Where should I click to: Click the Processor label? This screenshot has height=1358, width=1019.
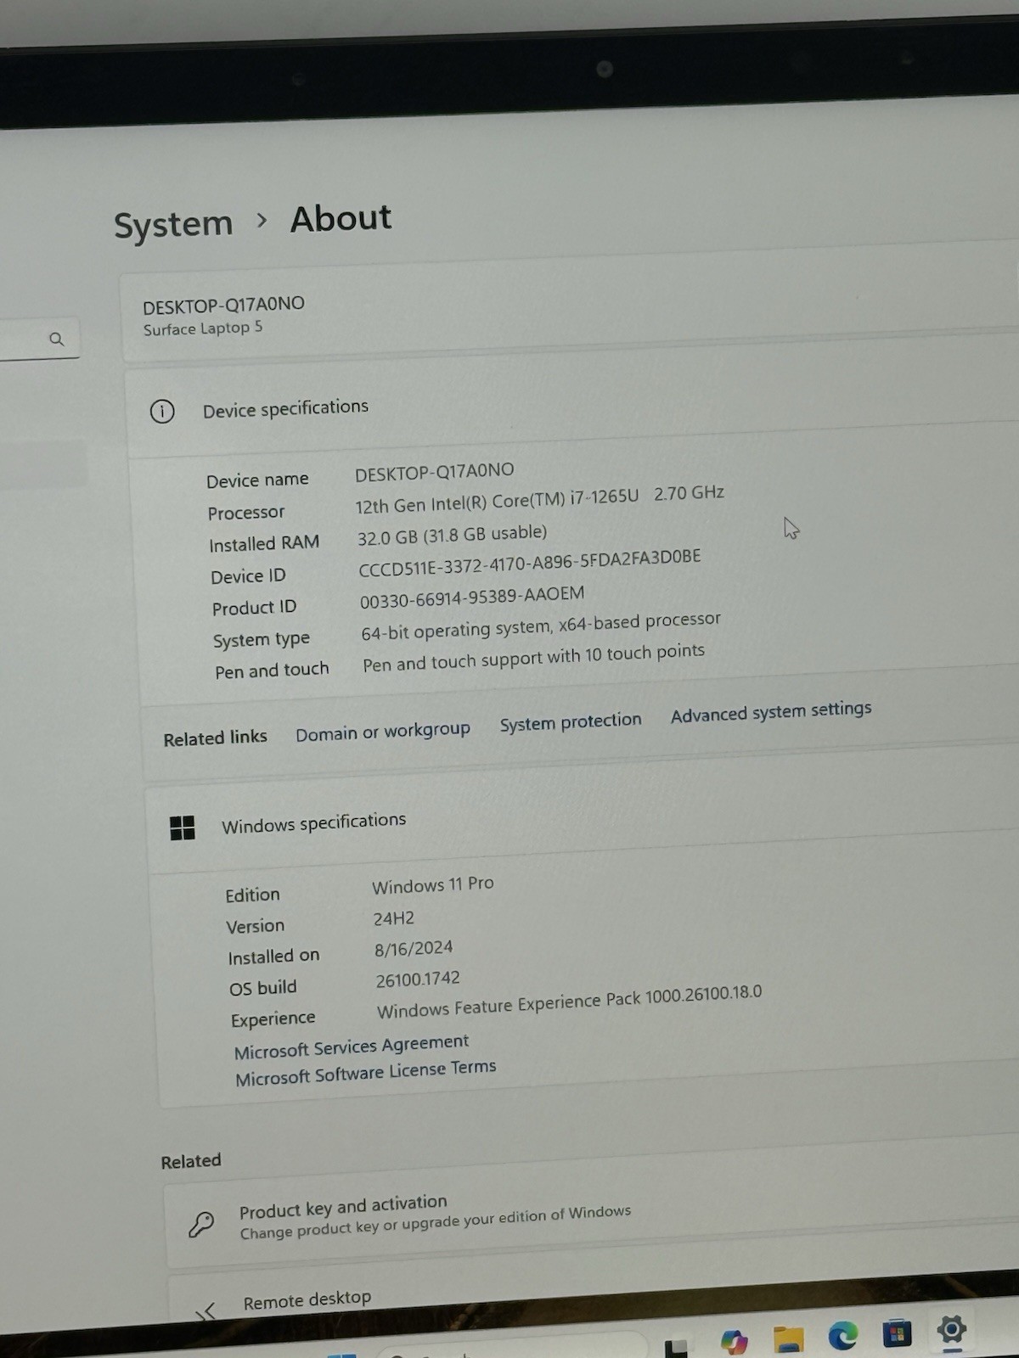(x=246, y=513)
